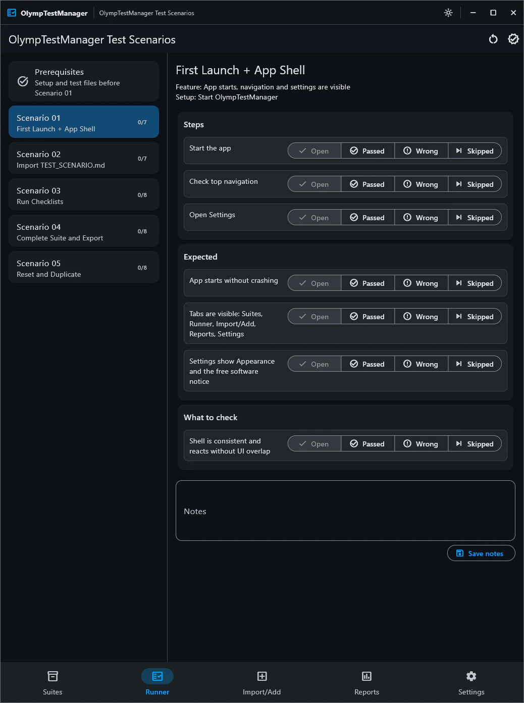The height and width of the screenshot is (703, 524).
Task: Open the Settings tab
Action: tap(471, 682)
